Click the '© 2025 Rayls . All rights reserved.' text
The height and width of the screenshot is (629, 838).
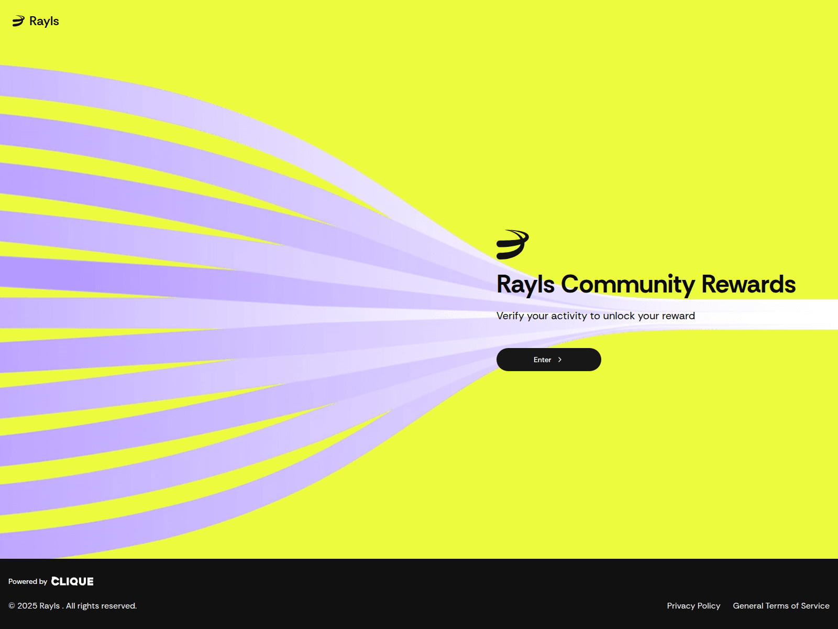[73, 606]
